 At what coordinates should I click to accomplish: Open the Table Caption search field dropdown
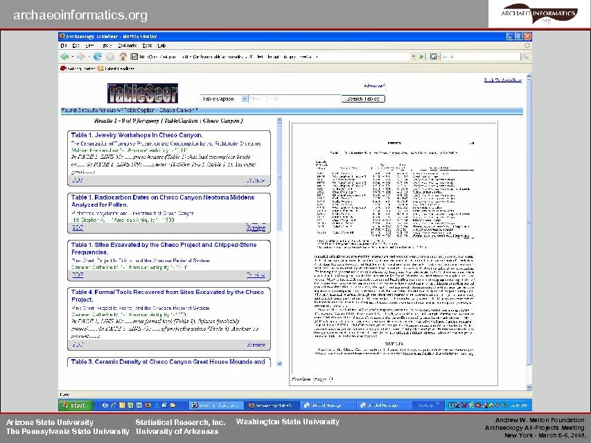pyautogui.click(x=245, y=98)
